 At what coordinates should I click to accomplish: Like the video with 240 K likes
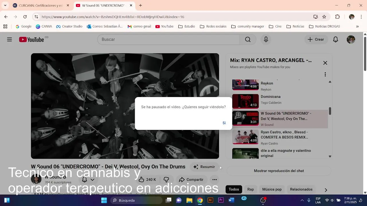point(147,180)
